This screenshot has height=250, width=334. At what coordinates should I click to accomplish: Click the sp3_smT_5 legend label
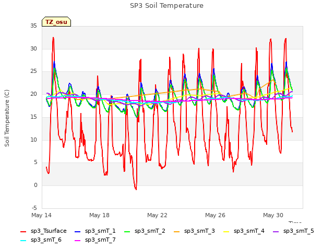[x=299, y=231]
